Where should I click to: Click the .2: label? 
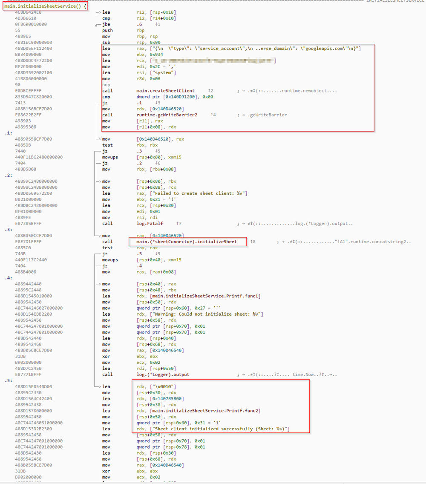tap(9, 176)
